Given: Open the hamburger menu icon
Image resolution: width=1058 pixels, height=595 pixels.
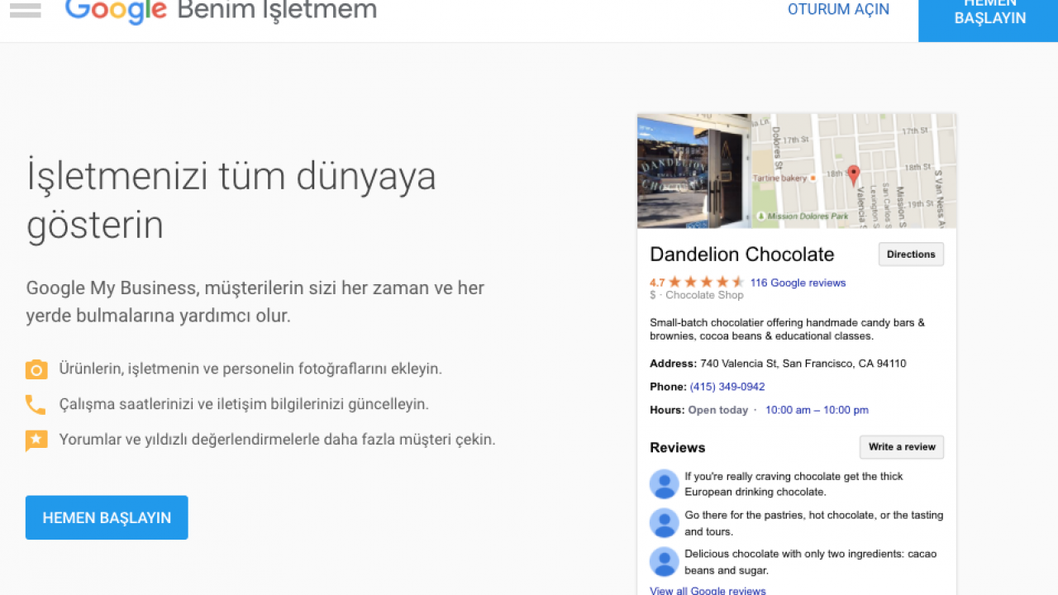Looking at the screenshot, I should tap(25, 11).
